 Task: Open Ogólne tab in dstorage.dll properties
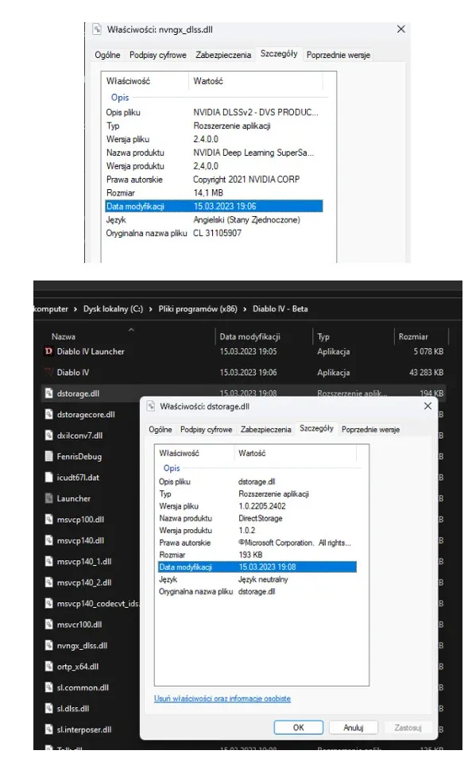(x=161, y=429)
